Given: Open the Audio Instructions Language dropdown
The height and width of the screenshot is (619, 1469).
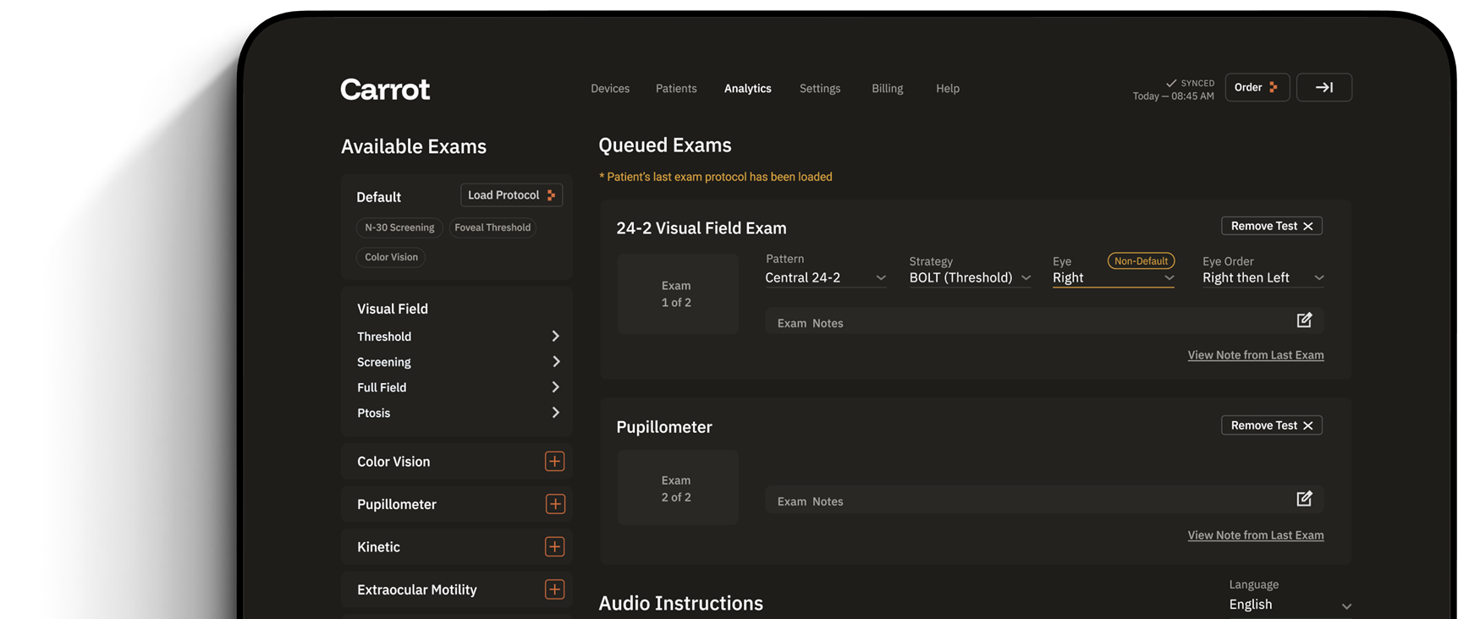Looking at the screenshot, I should coord(1289,605).
